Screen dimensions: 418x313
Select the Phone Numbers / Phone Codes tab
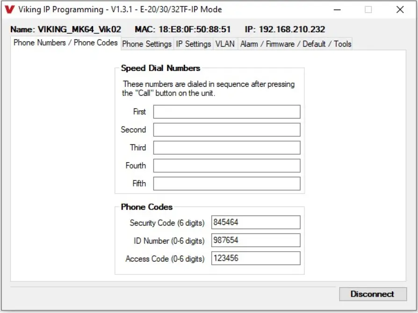coord(65,43)
